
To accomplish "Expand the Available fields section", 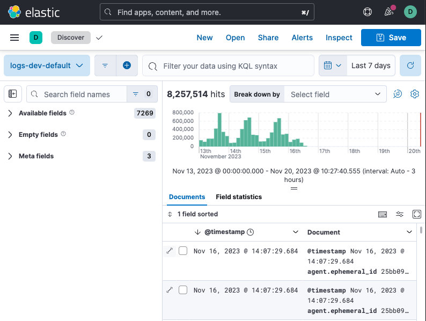I will click(x=42, y=113).
